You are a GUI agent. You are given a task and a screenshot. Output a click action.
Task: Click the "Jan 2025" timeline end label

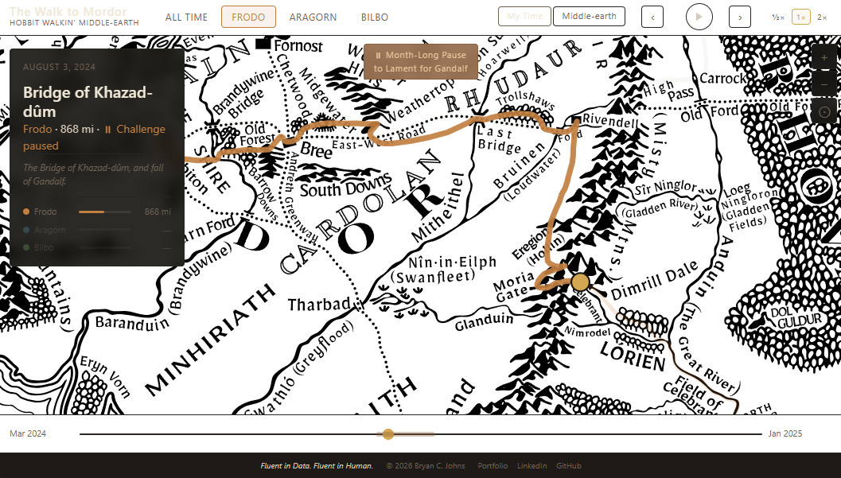click(x=785, y=433)
